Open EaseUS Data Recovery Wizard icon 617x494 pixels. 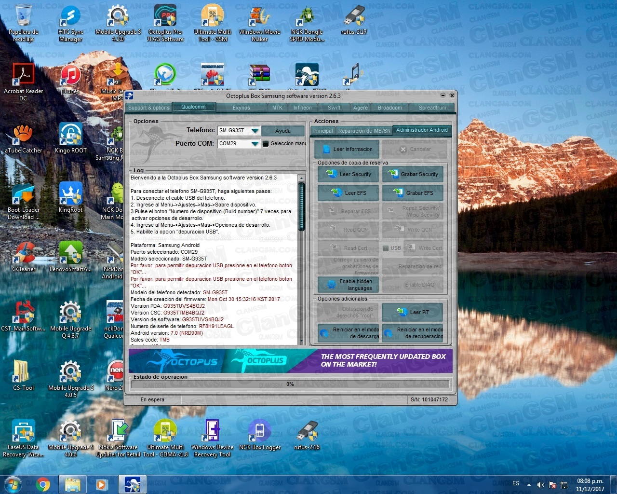click(x=23, y=438)
